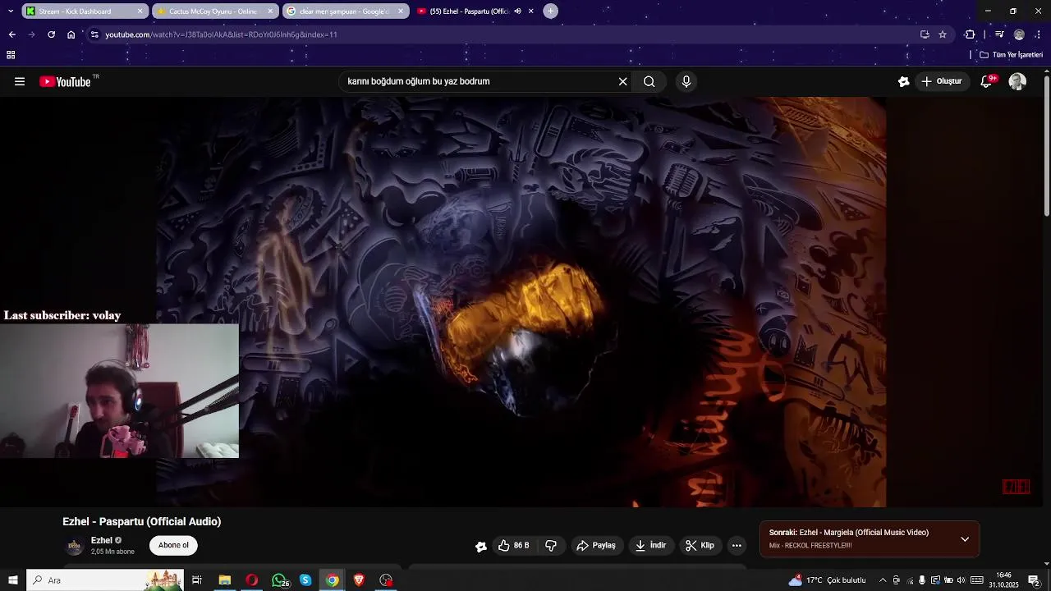Open the YouTube account avatar menu

click(x=1017, y=81)
